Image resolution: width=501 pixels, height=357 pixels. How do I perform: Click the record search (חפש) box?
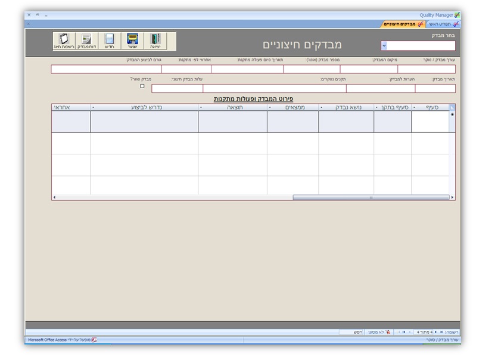coord(351,332)
